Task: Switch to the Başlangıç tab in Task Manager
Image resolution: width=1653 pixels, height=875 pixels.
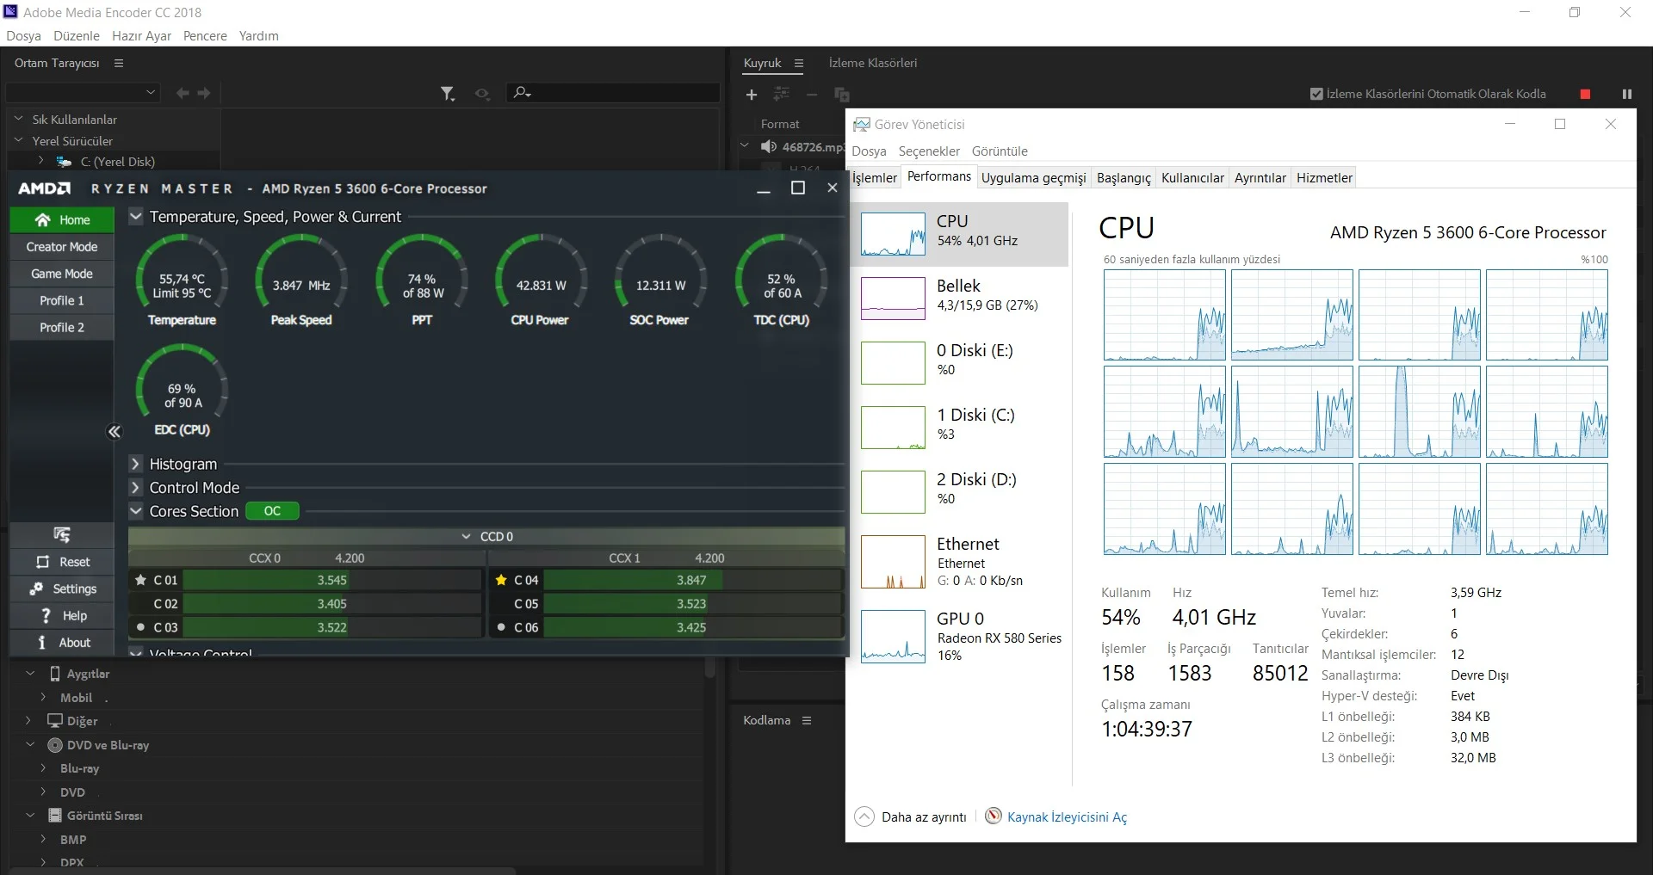Action: pyautogui.click(x=1123, y=178)
